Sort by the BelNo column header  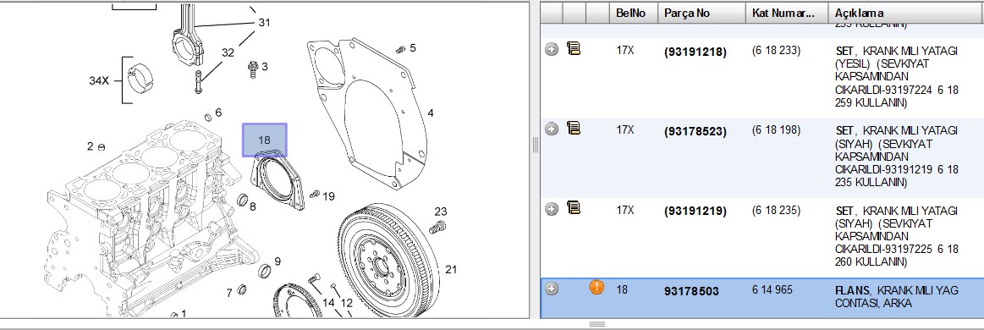633,13
